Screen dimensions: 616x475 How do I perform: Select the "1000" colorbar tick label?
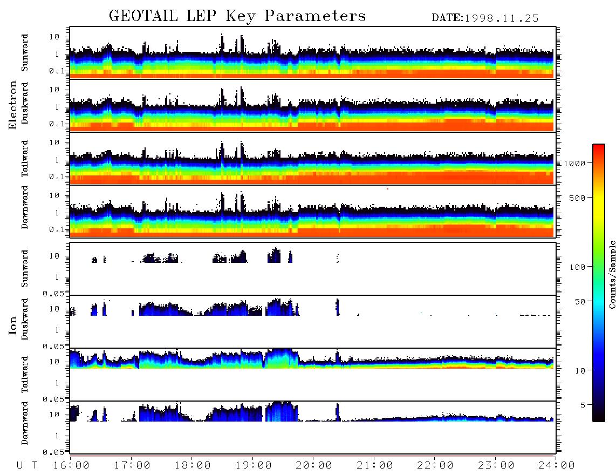(x=575, y=163)
